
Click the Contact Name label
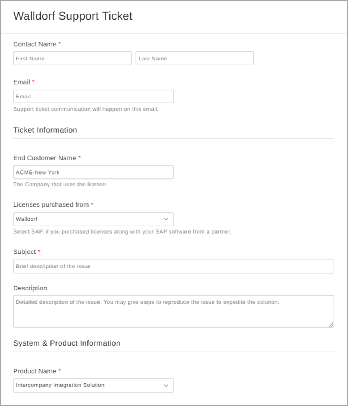(34, 44)
